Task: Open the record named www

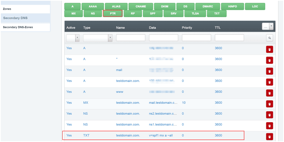Action: point(120,92)
